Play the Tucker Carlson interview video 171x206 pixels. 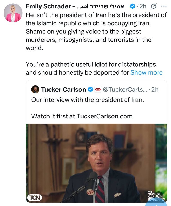tap(96, 163)
